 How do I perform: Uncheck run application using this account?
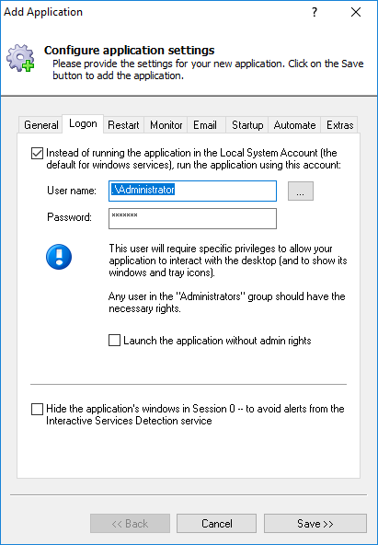point(37,153)
